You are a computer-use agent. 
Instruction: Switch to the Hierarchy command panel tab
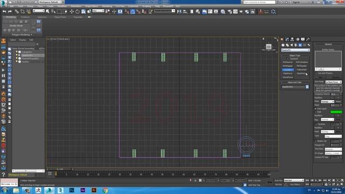(292, 39)
